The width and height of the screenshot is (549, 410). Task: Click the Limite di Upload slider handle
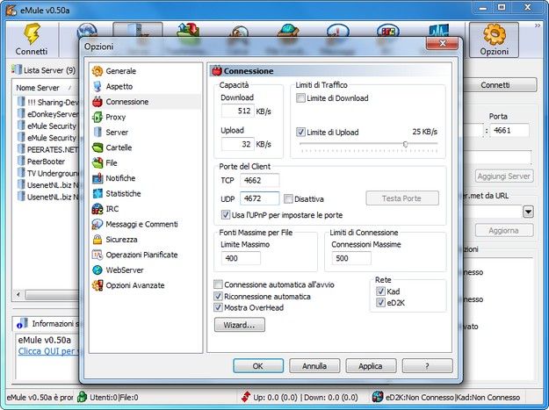406,144
